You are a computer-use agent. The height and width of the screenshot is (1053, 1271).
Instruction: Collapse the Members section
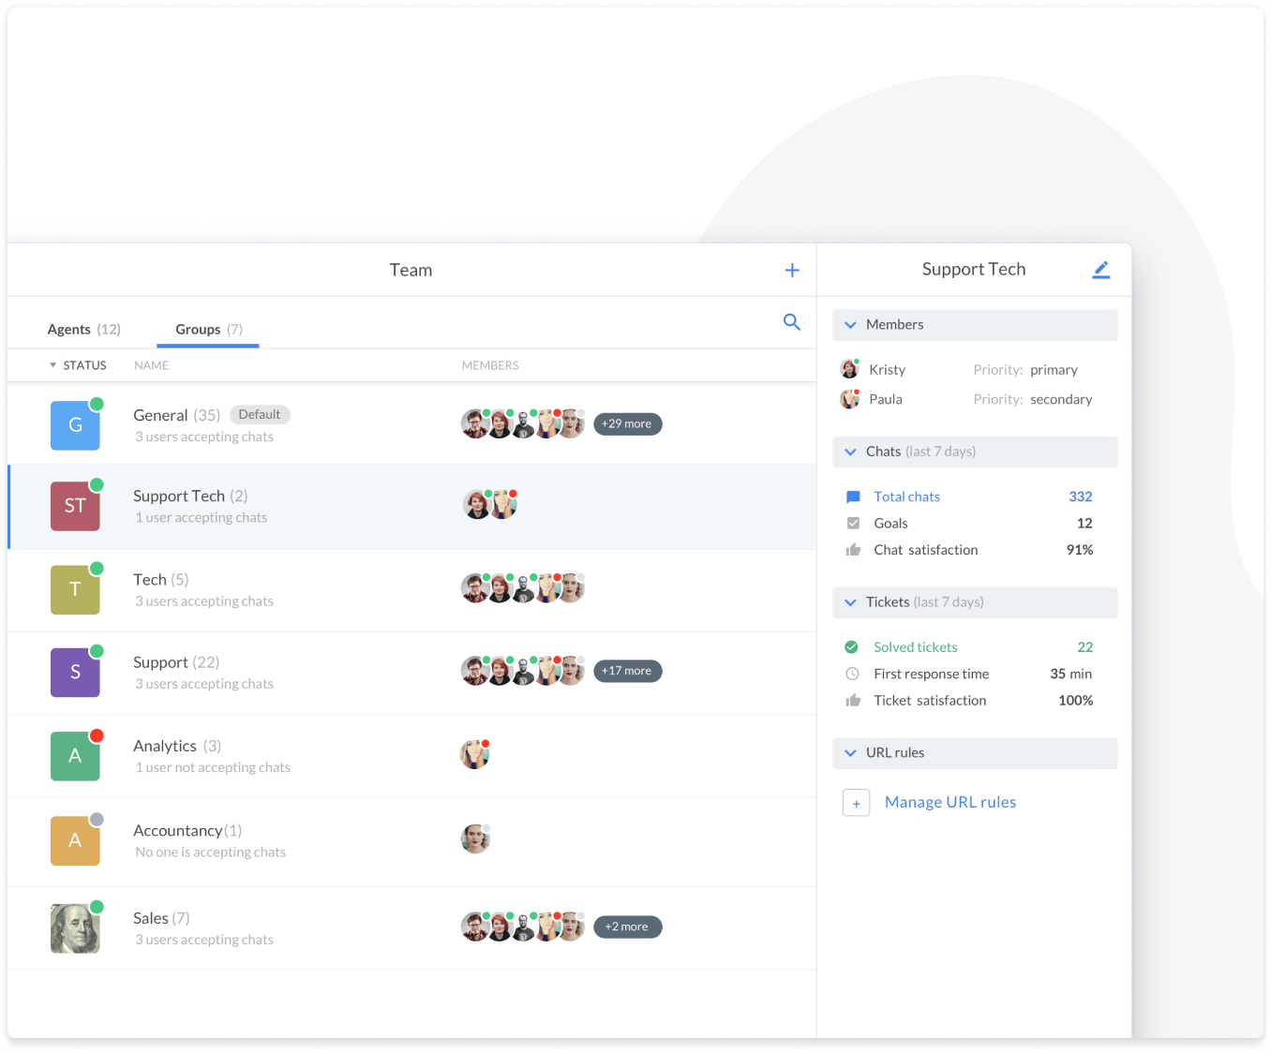[850, 325]
